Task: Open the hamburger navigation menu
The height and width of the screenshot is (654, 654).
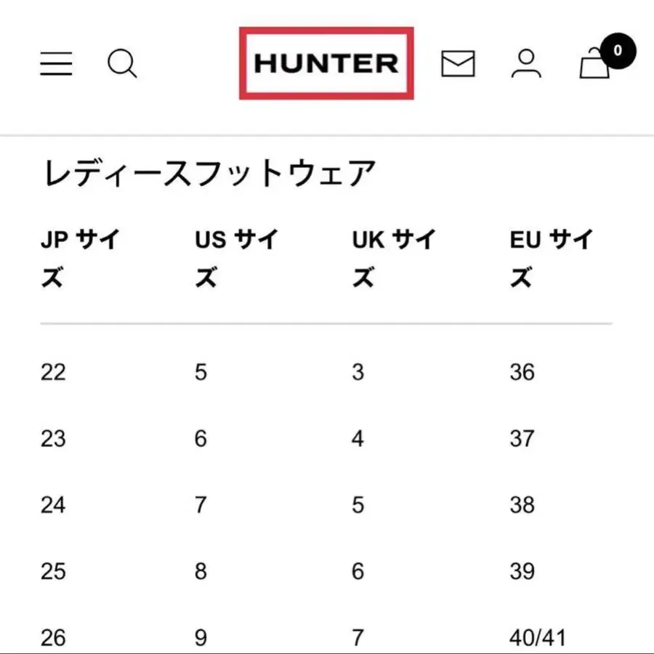Action: pos(56,64)
